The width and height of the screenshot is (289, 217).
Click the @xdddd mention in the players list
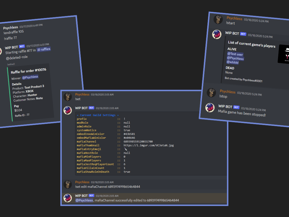[233, 62]
